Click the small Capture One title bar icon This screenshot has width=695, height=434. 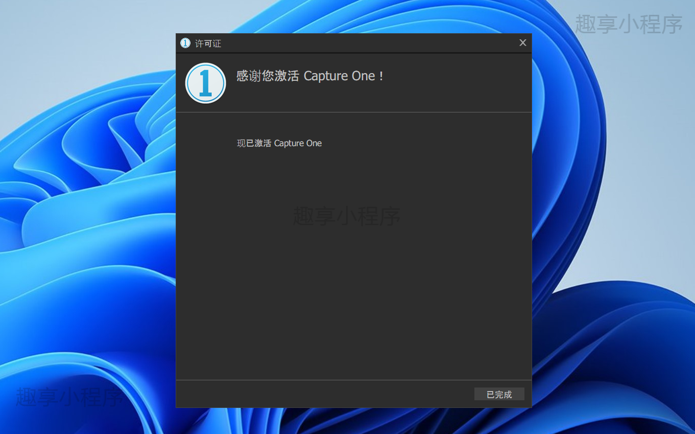[x=185, y=43]
